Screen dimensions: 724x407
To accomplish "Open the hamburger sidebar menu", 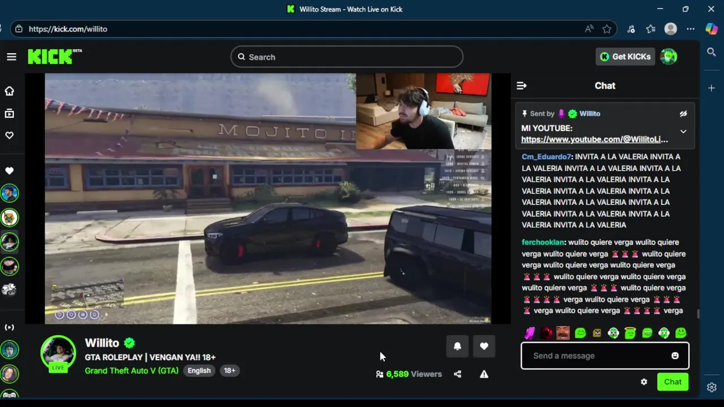I will 11,57.
